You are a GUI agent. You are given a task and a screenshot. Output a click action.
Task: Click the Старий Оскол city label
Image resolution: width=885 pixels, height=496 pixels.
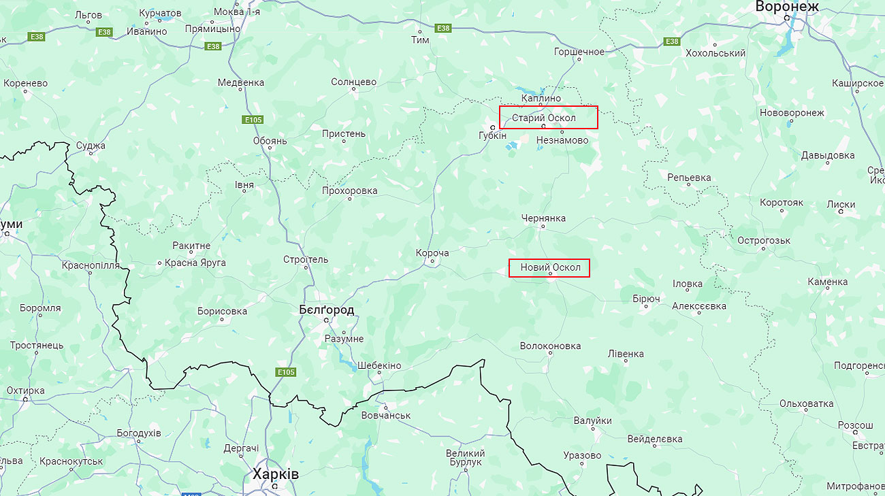coord(544,118)
